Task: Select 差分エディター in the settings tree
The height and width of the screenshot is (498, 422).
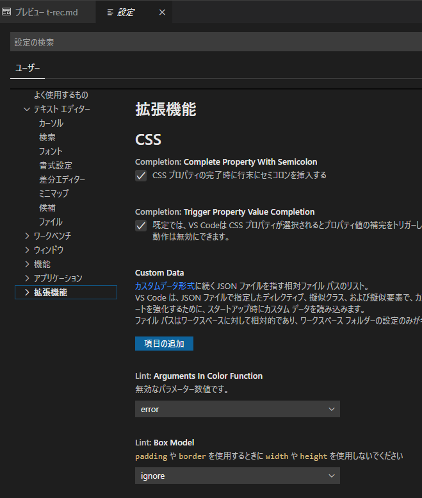Action: pyautogui.click(x=62, y=179)
